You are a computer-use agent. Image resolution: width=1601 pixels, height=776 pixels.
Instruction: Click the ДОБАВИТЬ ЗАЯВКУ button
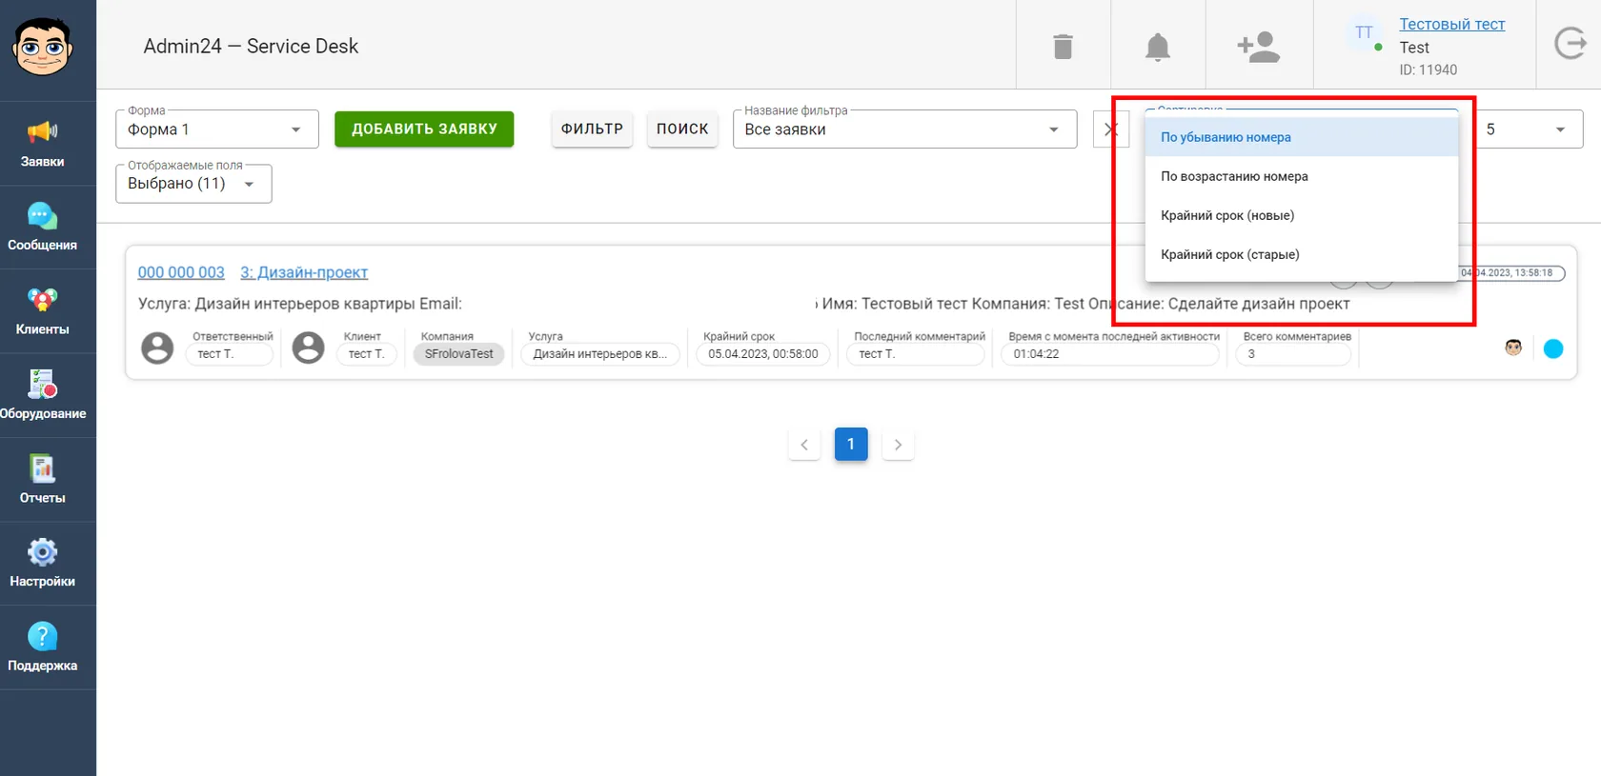(424, 129)
